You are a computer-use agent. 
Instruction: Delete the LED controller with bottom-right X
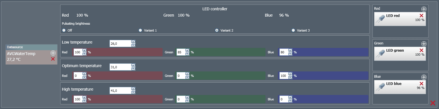[433, 103]
